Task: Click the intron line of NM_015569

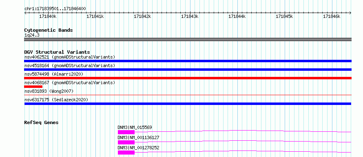Action: 243,131
